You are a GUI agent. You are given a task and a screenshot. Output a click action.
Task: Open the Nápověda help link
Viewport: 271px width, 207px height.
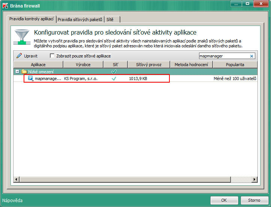(x=12, y=200)
